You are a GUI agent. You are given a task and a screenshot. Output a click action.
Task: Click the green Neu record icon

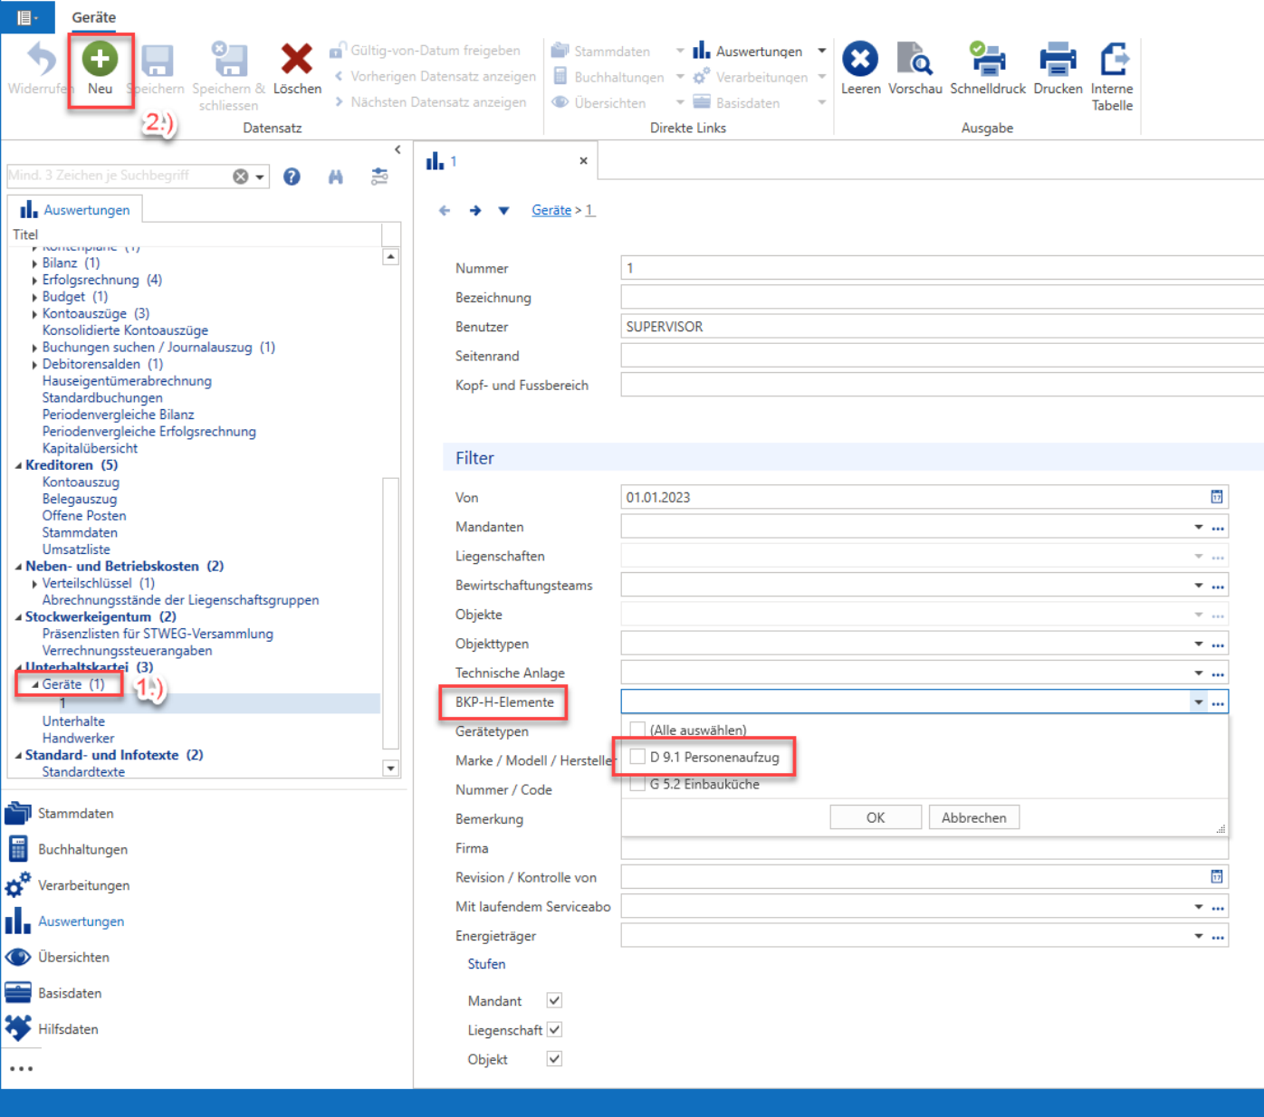coord(100,60)
